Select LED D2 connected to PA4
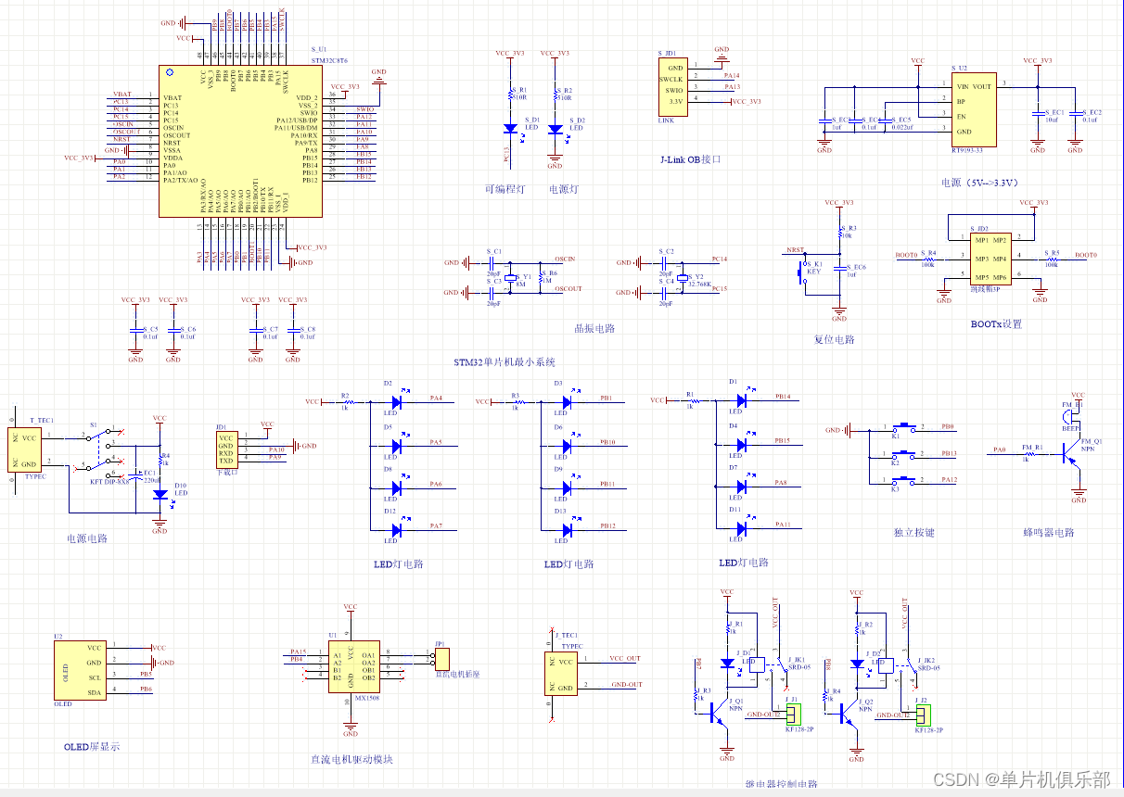The image size is (1124, 797). coord(396,402)
